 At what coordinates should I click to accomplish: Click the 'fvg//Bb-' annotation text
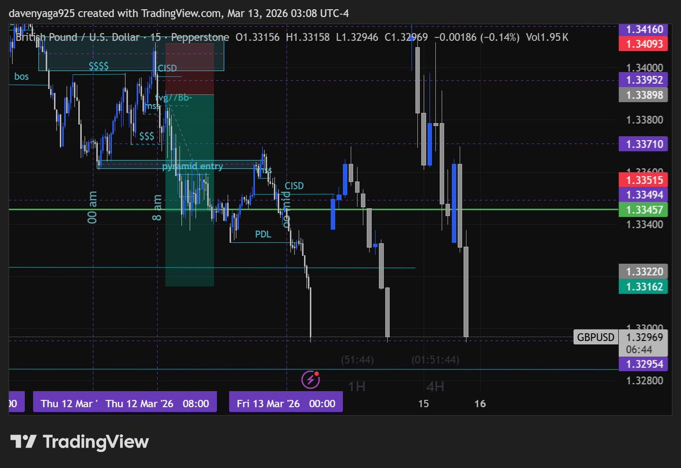click(x=174, y=98)
